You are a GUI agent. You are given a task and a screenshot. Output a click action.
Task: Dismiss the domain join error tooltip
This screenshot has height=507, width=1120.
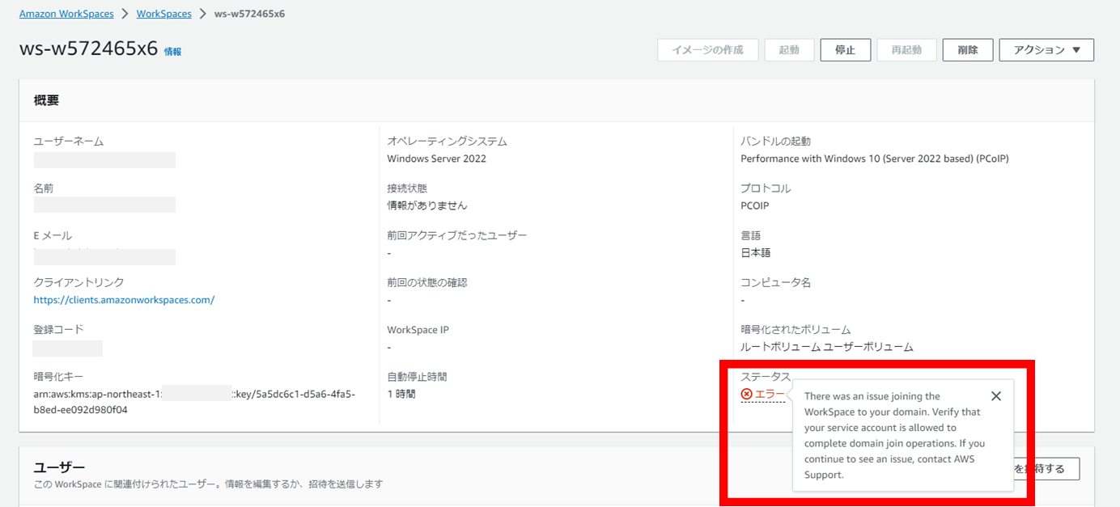click(996, 395)
